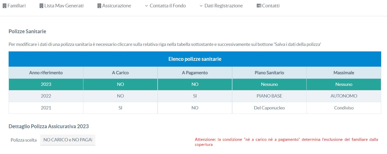The width and height of the screenshot is (387, 154).
Task: Open the Assicurazione menu
Action: pos(117,6)
